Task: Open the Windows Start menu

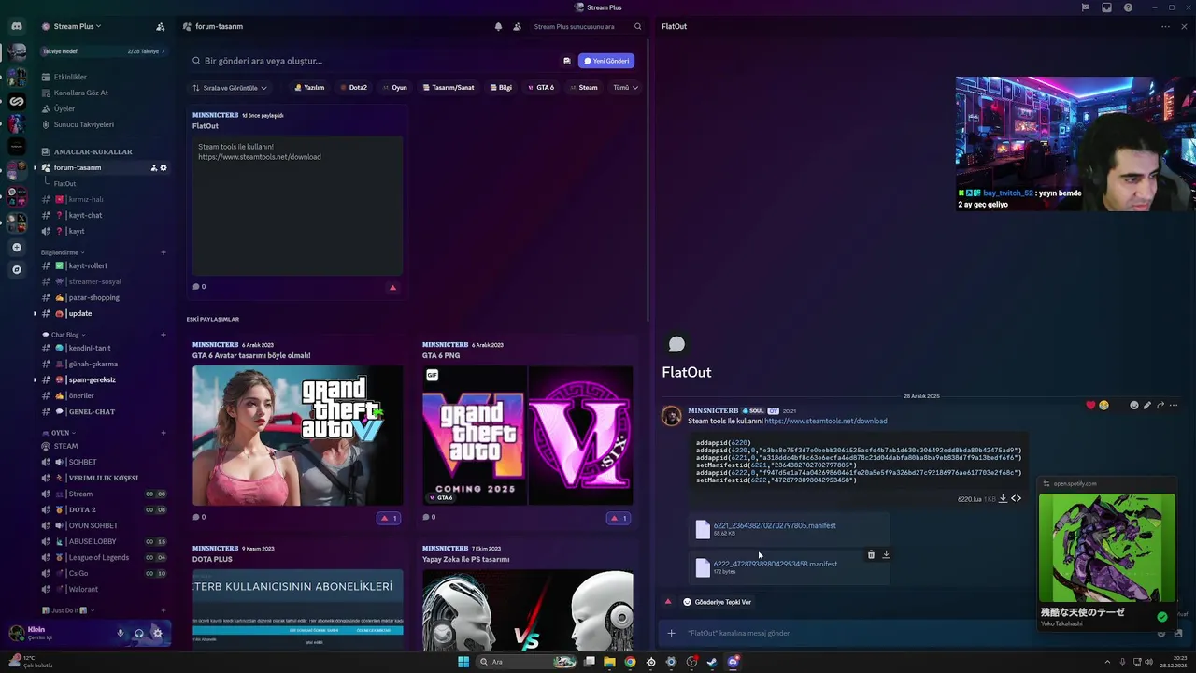Action: pyautogui.click(x=463, y=662)
